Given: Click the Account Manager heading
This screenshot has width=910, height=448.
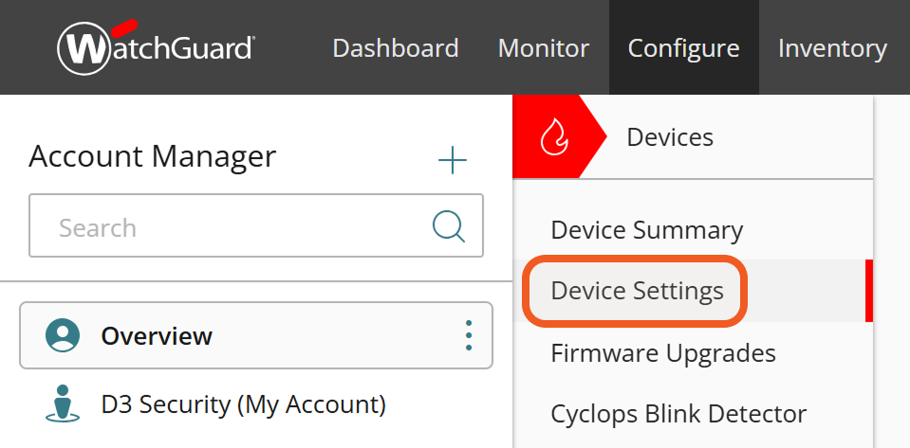Looking at the screenshot, I should 152,156.
